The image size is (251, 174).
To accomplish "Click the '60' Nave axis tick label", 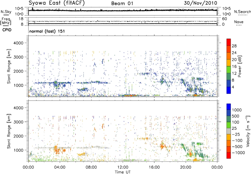I will click(225, 19).
